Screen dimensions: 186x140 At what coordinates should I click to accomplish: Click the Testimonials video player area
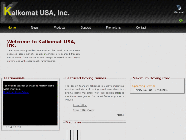[x=30, y=103]
